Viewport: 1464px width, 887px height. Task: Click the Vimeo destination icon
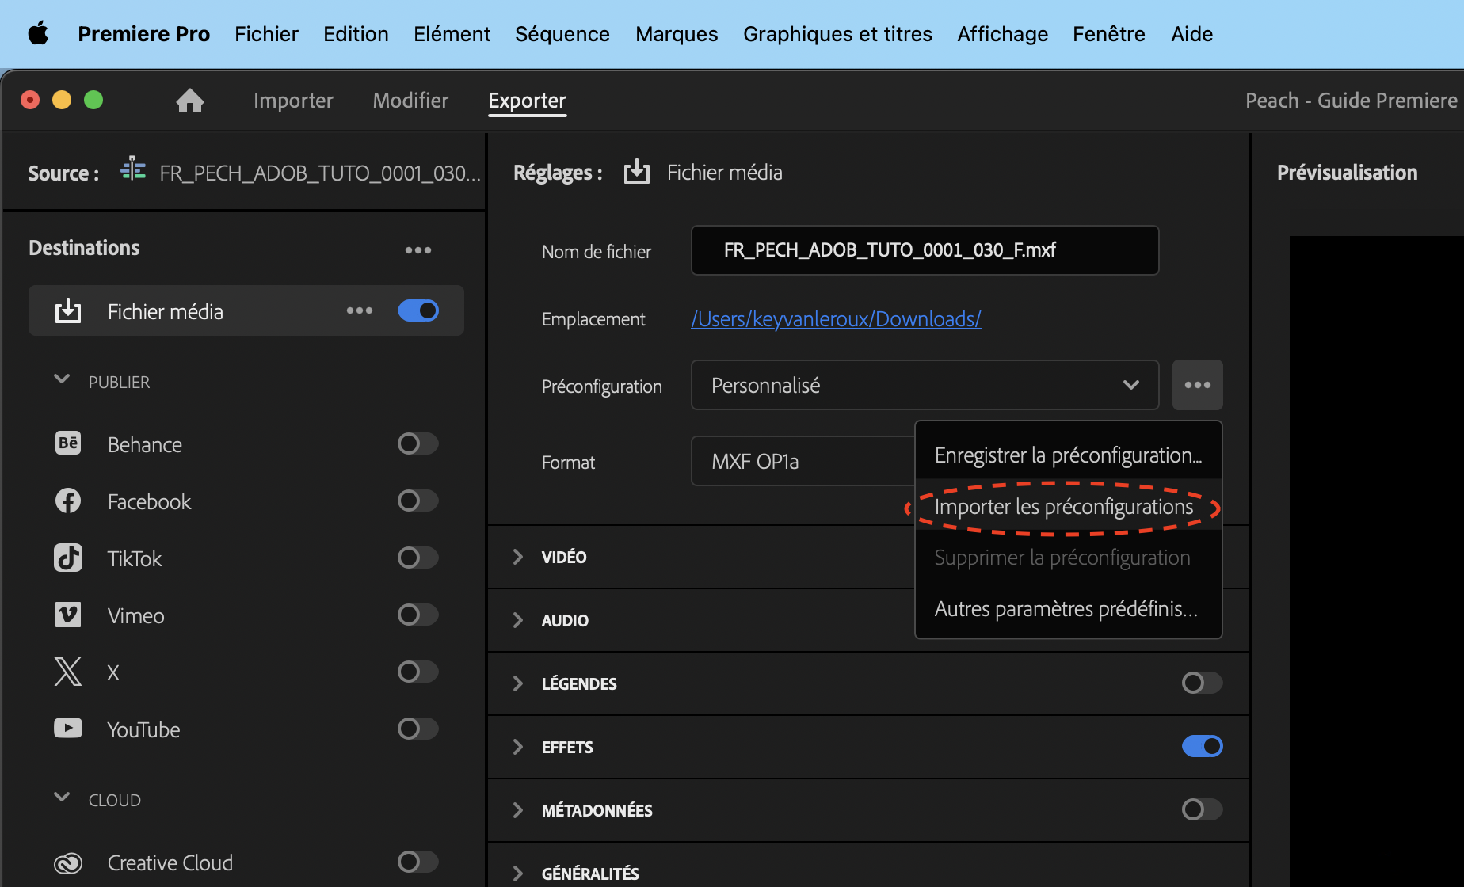[68, 615]
